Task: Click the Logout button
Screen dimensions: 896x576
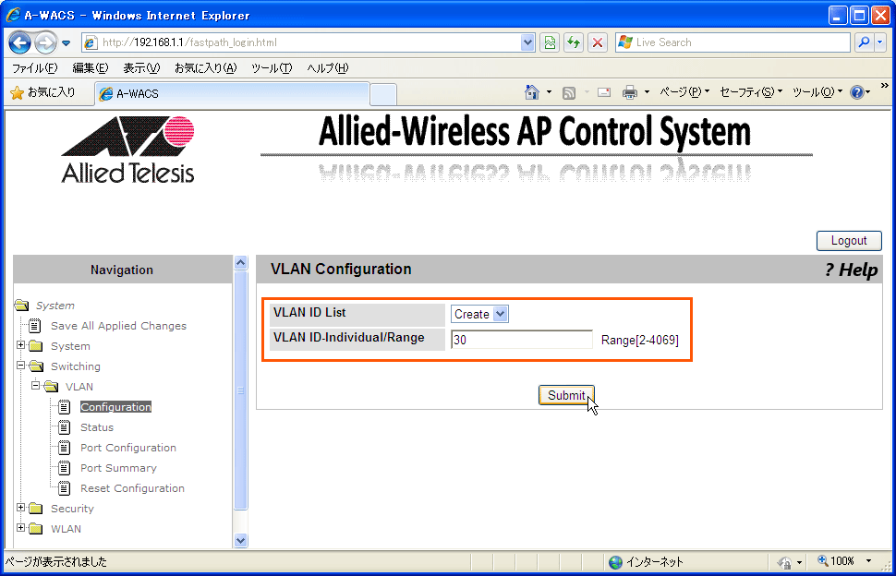Action: pyautogui.click(x=849, y=241)
